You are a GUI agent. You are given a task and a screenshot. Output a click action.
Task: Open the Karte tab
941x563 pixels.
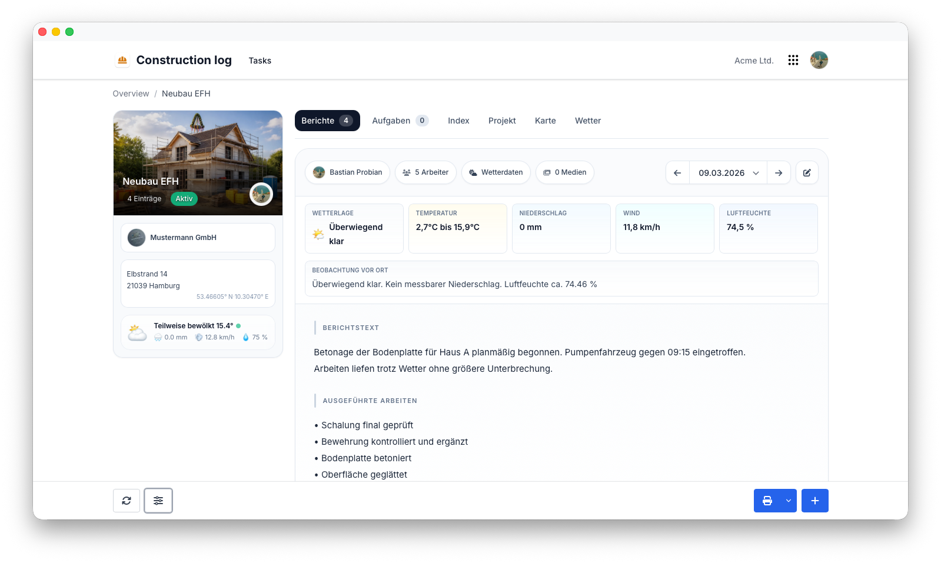[546, 121]
